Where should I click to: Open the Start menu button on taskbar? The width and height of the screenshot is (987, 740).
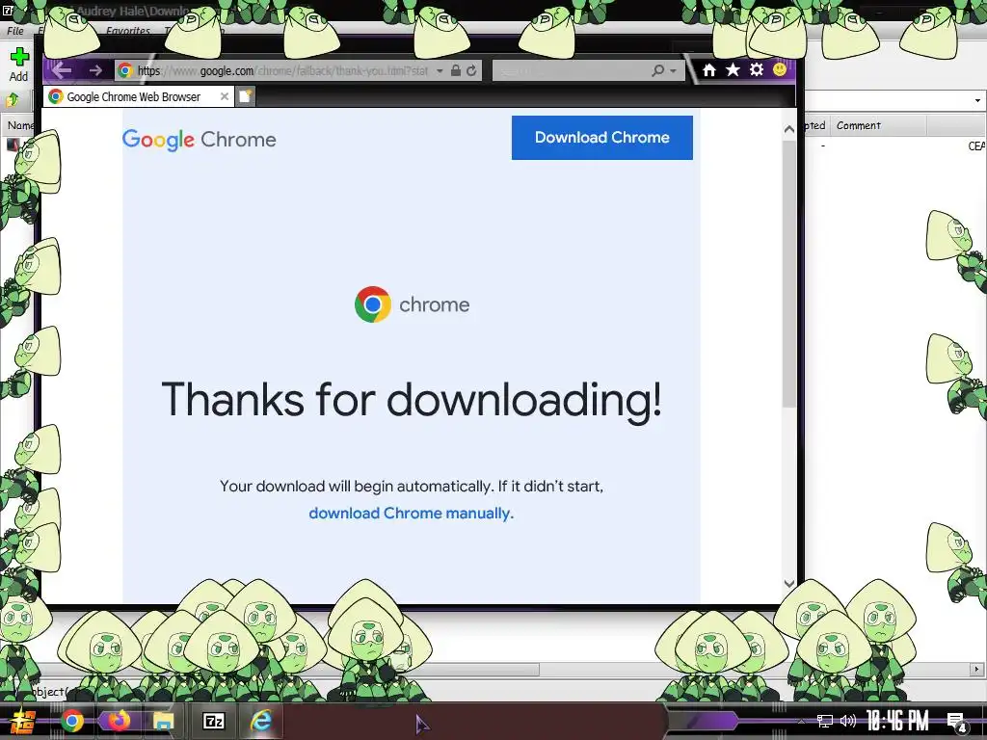click(23, 721)
